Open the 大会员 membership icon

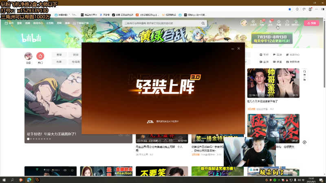coord(253,23)
